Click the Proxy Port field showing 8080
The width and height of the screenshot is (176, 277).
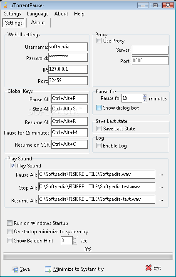[x=150, y=60]
